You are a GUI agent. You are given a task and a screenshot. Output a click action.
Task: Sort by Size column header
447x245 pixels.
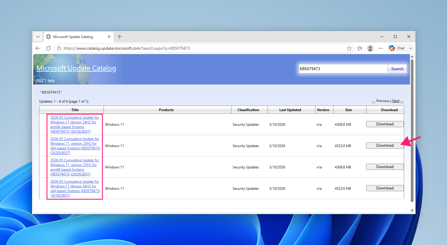click(348, 110)
